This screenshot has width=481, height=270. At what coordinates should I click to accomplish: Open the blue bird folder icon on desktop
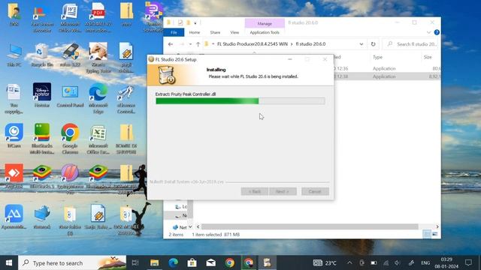pos(42,217)
